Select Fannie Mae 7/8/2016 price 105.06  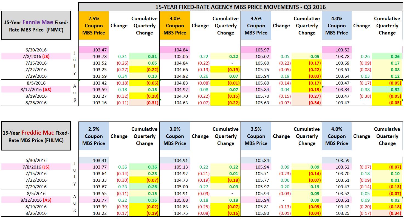175,56
